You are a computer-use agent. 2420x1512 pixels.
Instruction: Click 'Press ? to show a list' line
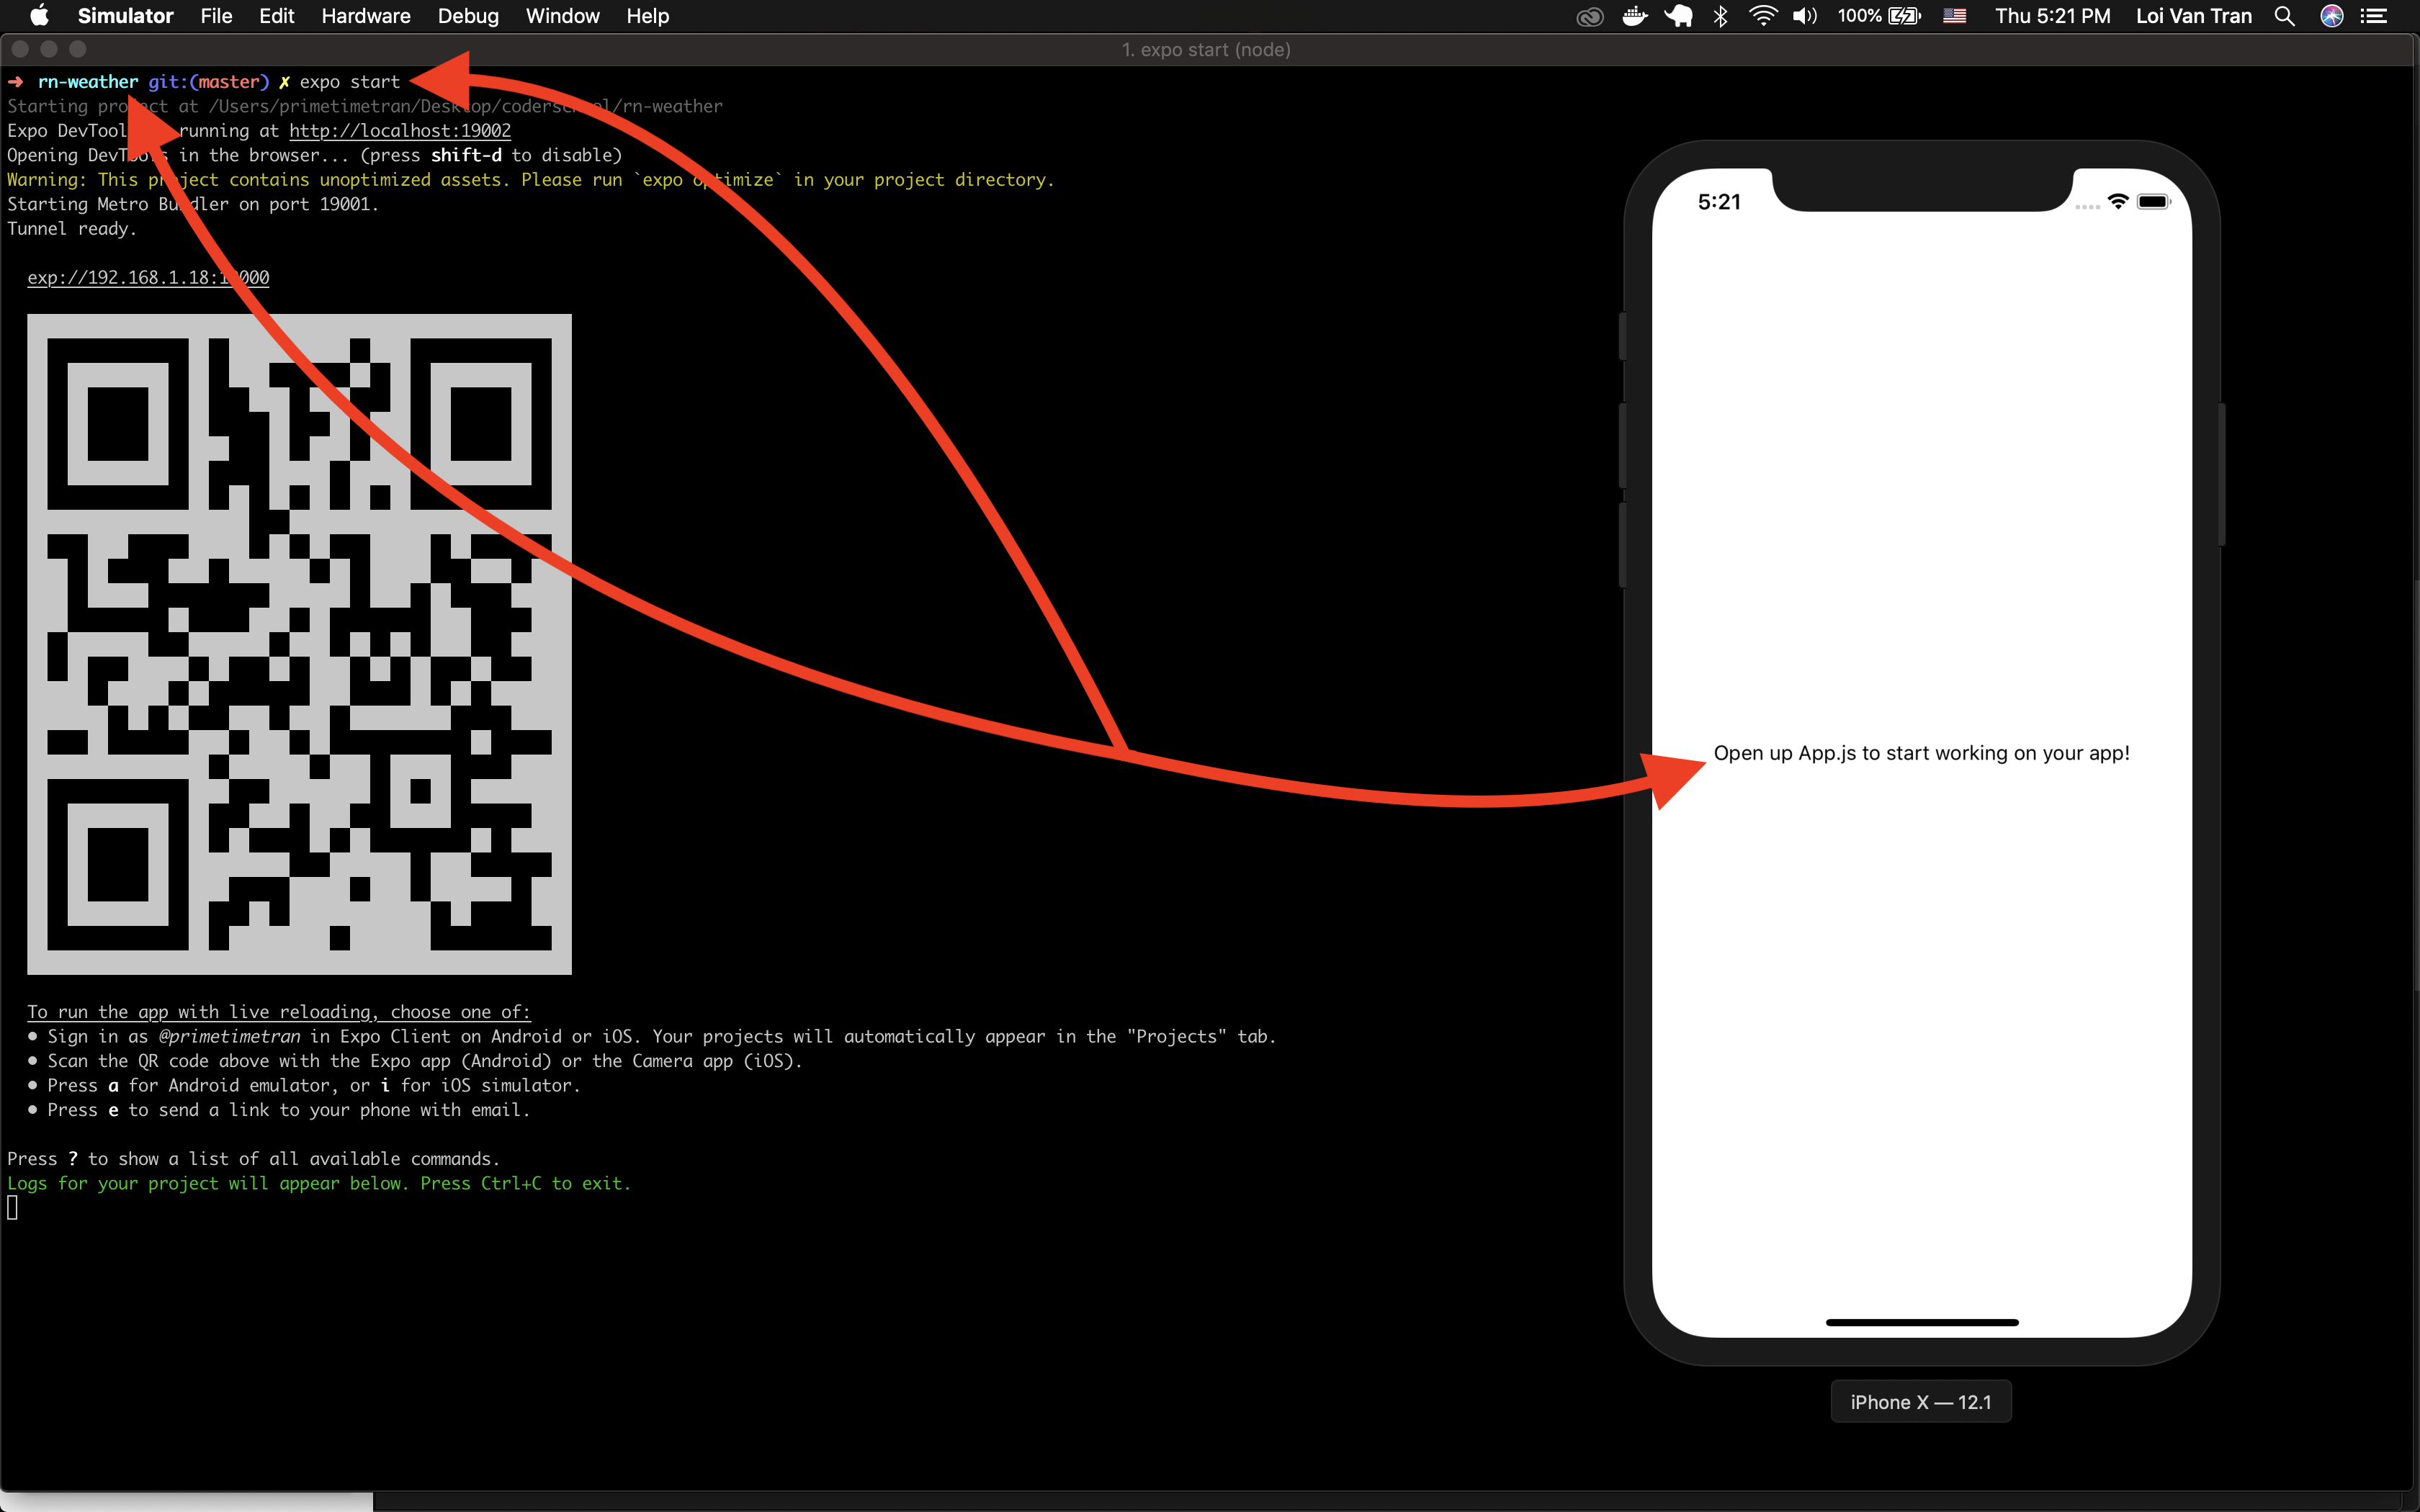(x=253, y=1159)
